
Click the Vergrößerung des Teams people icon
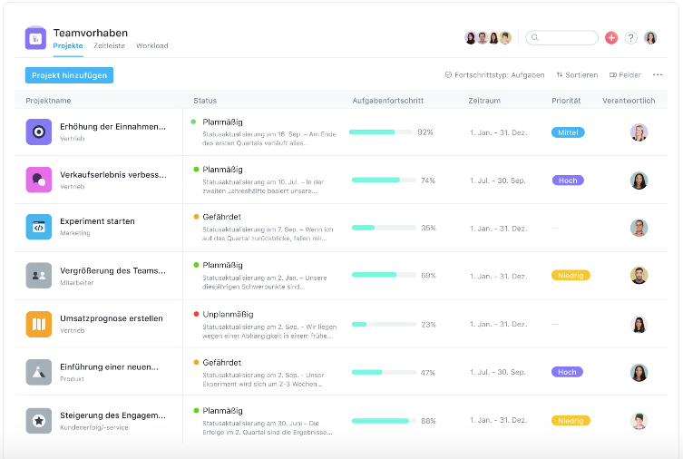pyautogui.click(x=39, y=276)
